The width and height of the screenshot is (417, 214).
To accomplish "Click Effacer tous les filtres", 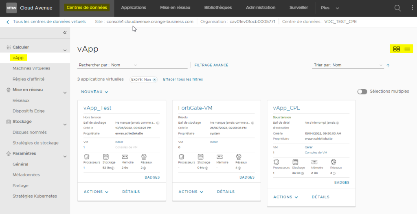I will pos(183,79).
